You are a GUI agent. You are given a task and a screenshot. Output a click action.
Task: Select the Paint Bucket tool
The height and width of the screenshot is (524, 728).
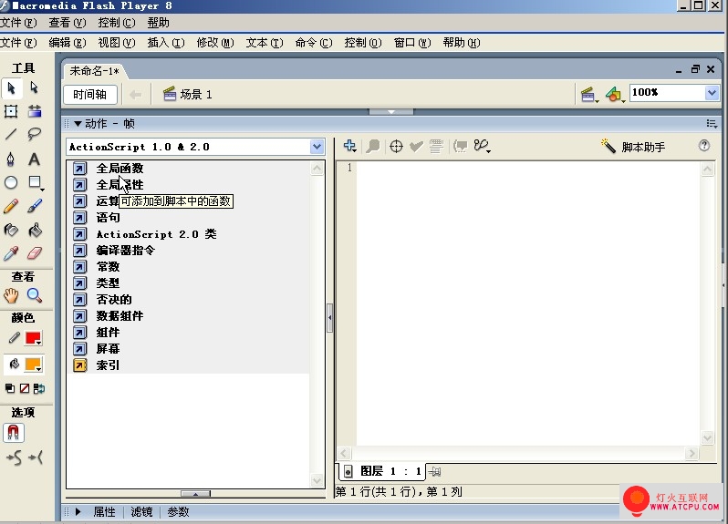pyautogui.click(x=35, y=230)
